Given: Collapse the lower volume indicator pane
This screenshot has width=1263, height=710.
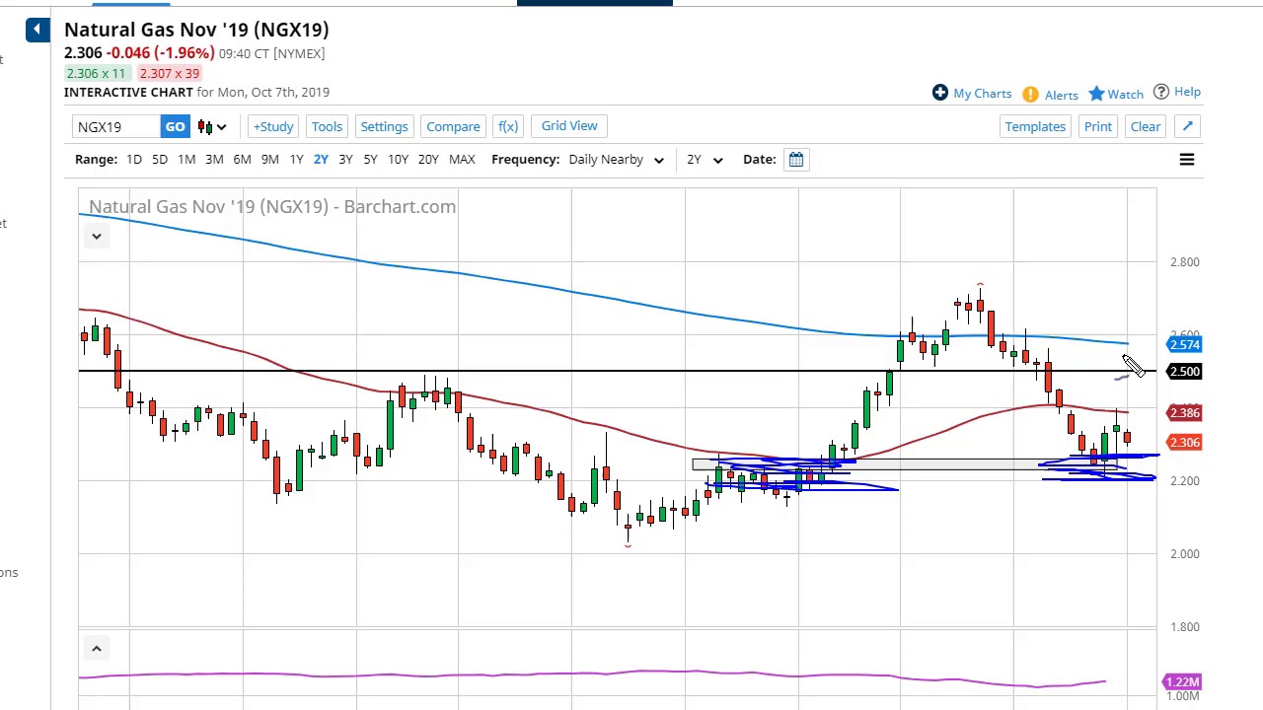Looking at the screenshot, I should coord(97,648).
